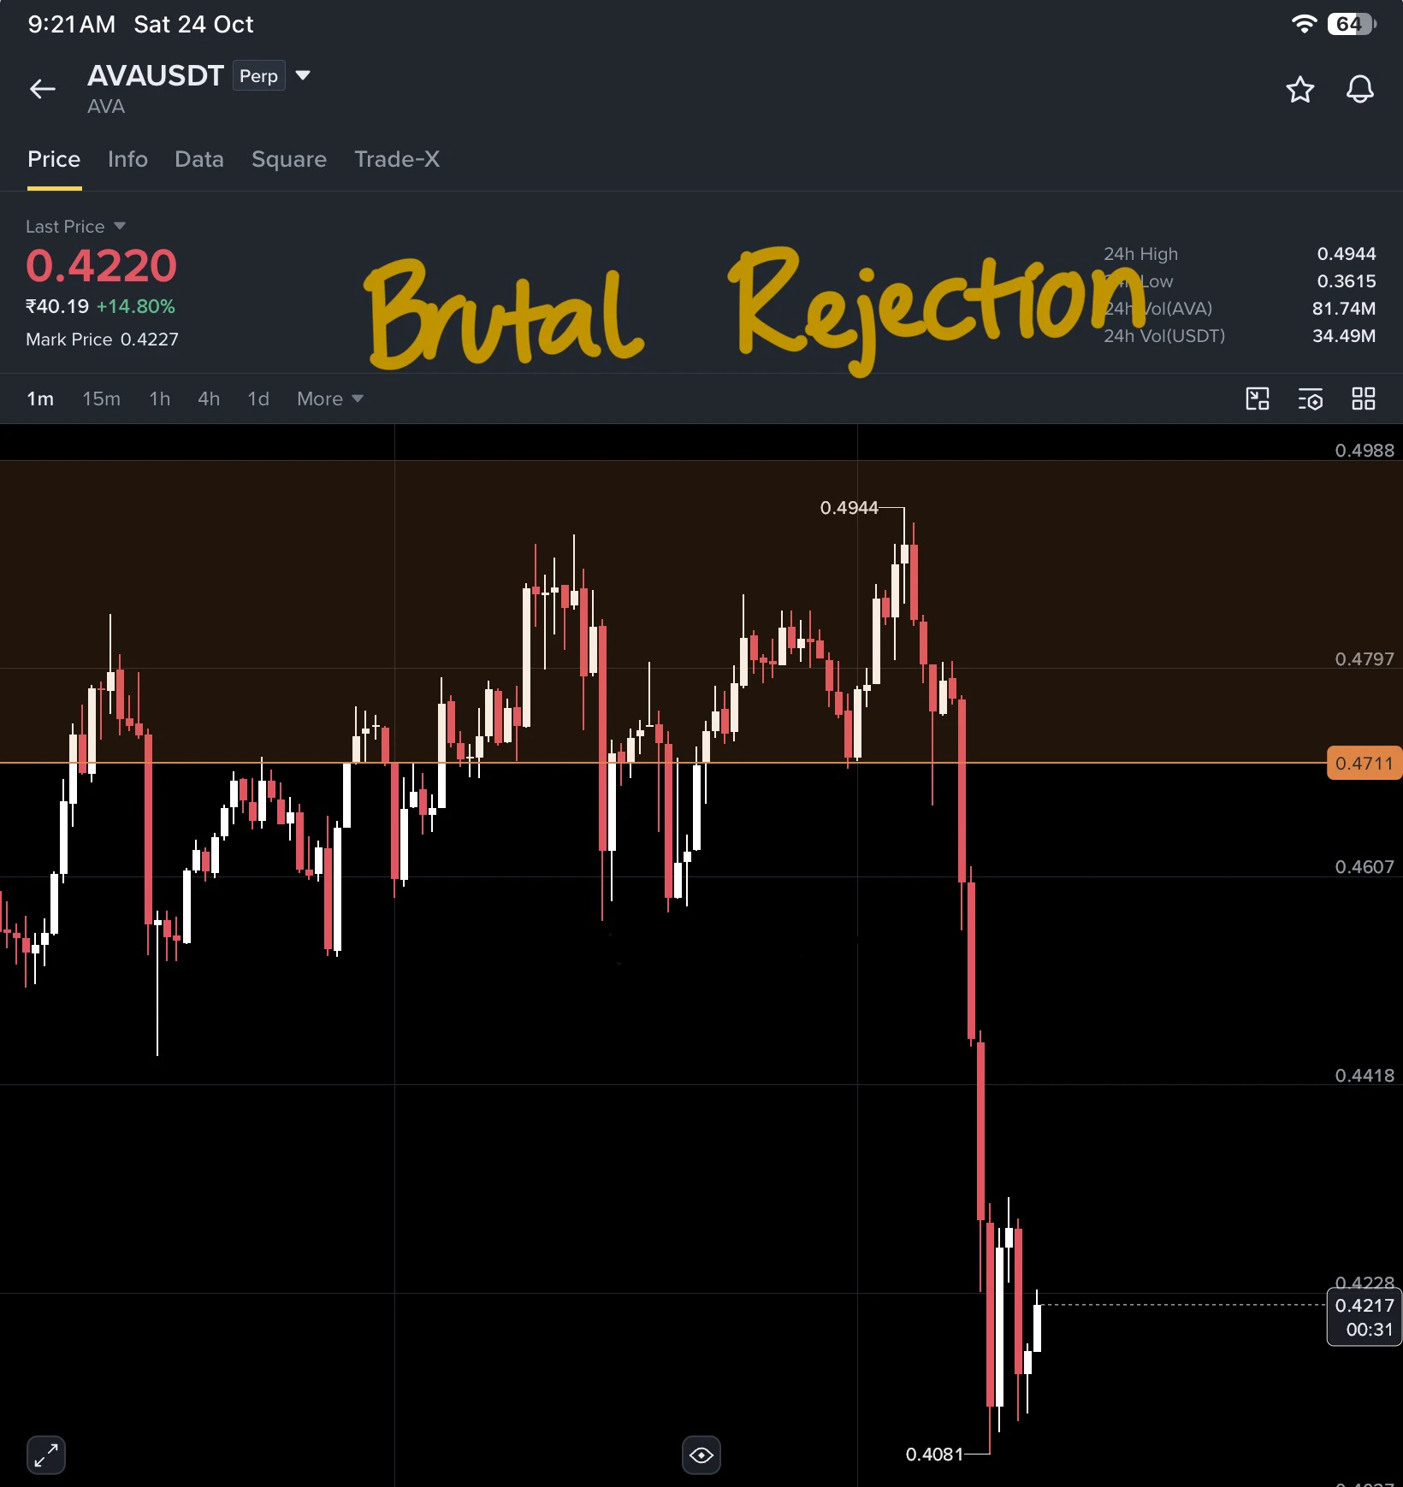Tap the 24h Vol(USDT) value 34.49M

coord(1344,336)
